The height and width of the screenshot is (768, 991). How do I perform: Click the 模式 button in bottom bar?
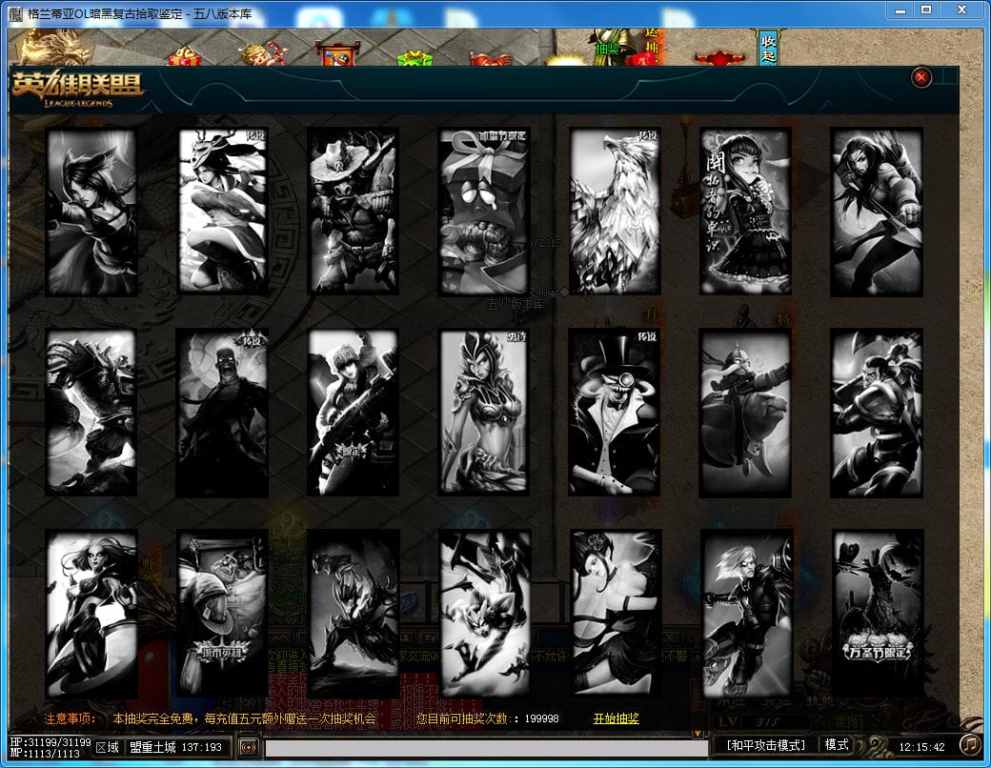pyautogui.click(x=837, y=744)
